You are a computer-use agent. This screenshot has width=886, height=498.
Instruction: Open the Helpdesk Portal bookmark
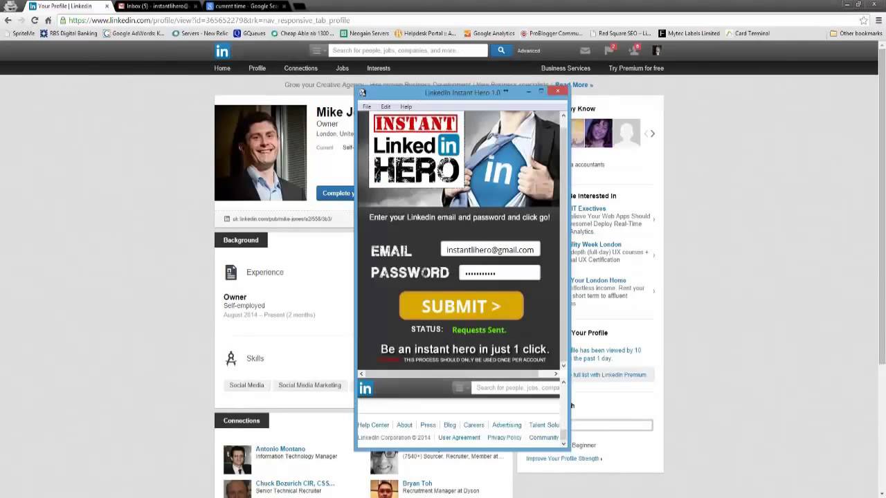426,33
